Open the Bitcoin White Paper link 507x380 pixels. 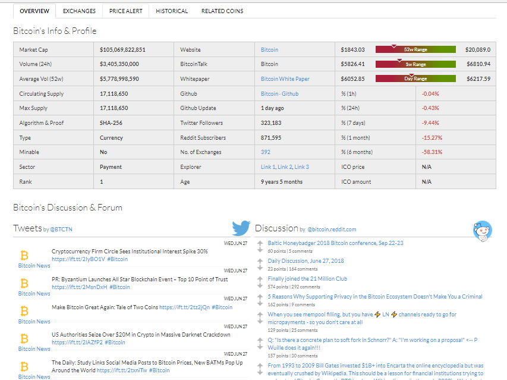(x=285, y=79)
